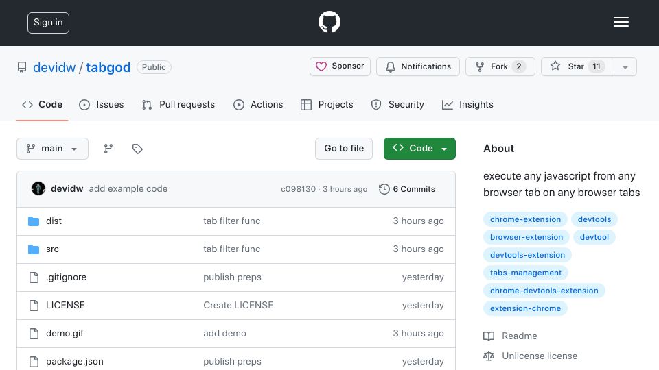This screenshot has width=659, height=370.
Task: Click the Go to file button
Action: click(344, 149)
